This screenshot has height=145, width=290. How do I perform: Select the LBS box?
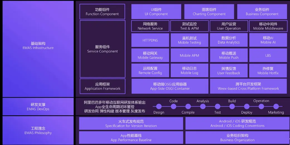pos(268,55)
